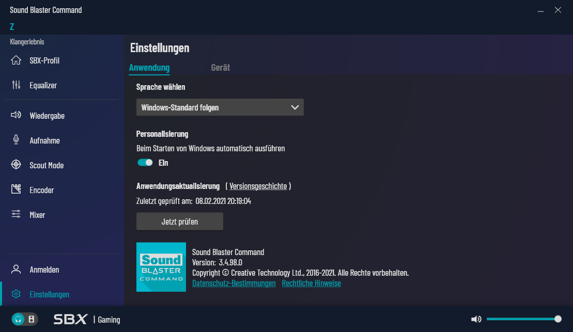
Task: Click the SBX logo in bottom bar
Action: [x=71, y=319]
